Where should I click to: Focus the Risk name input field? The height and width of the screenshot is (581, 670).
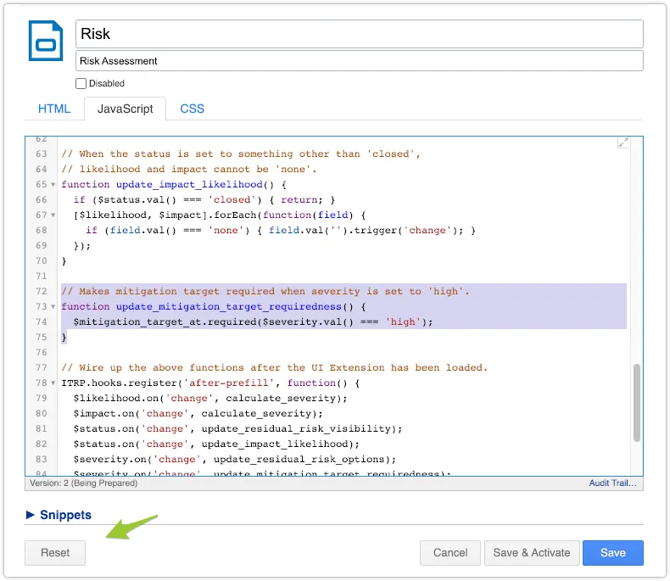360,34
